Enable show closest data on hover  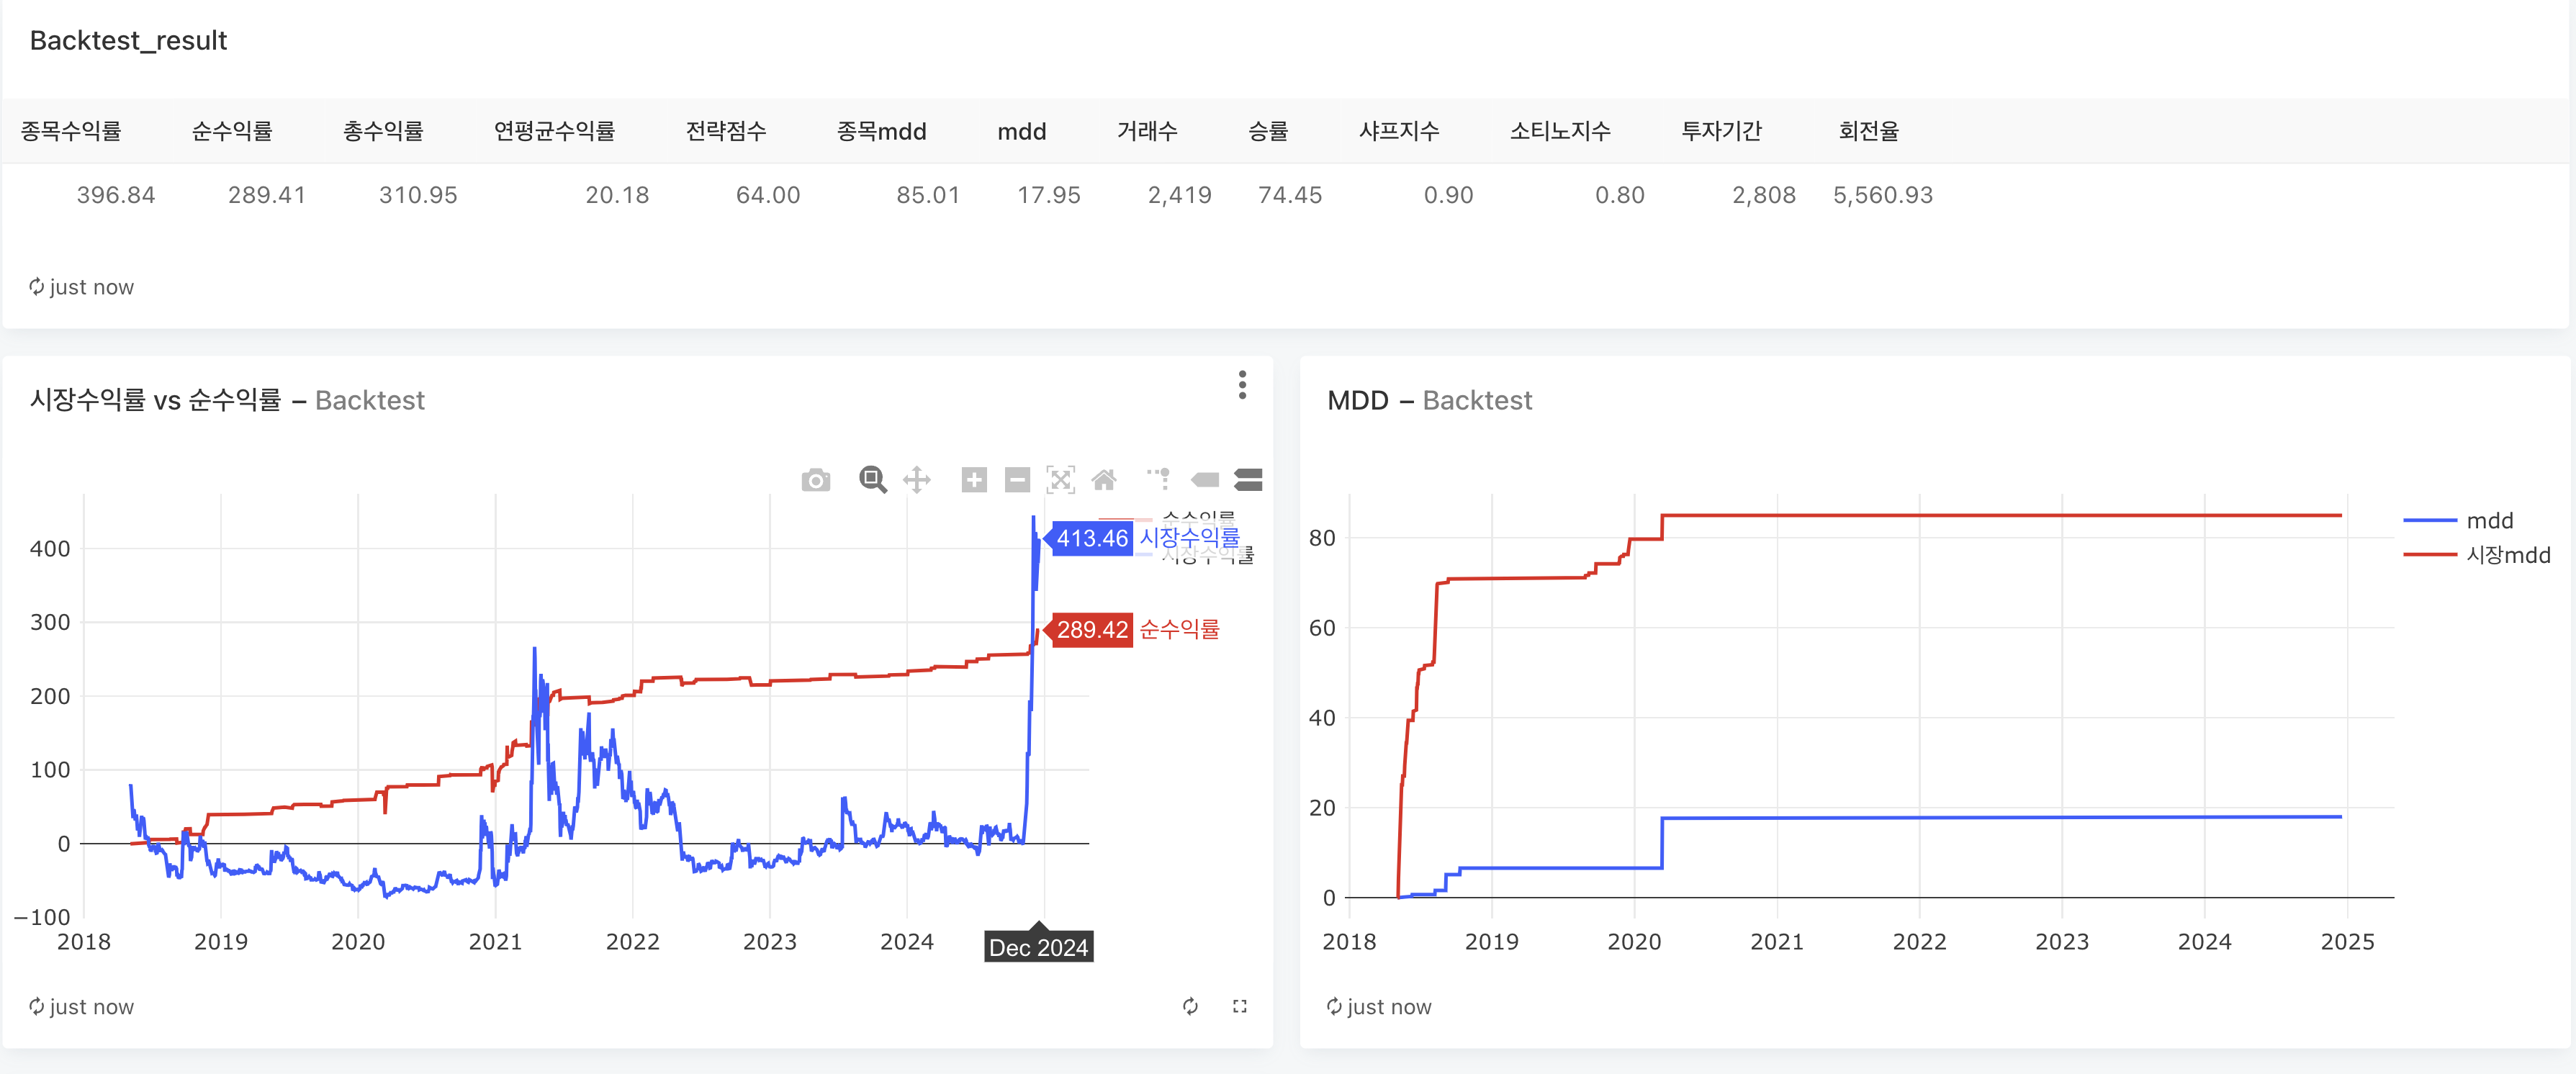[x=1205, y=480]
